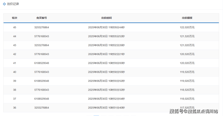Select the 121,020万元 amount cell

click(187, 45)
